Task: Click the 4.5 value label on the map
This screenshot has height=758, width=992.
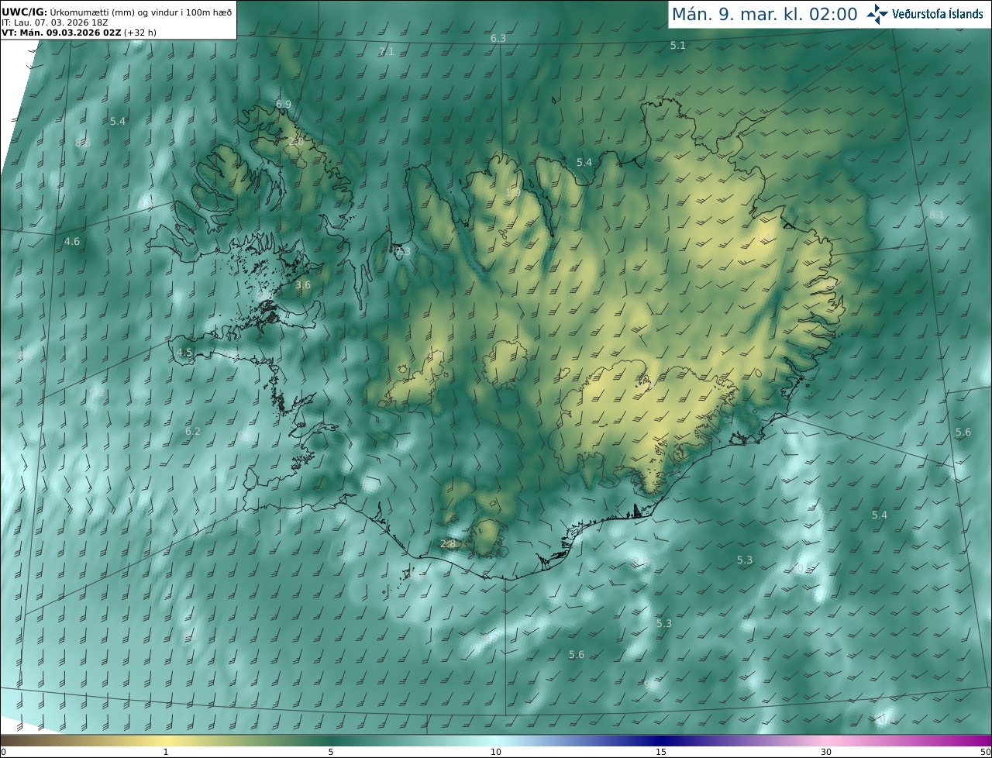Action: click(x=184, y=352)
